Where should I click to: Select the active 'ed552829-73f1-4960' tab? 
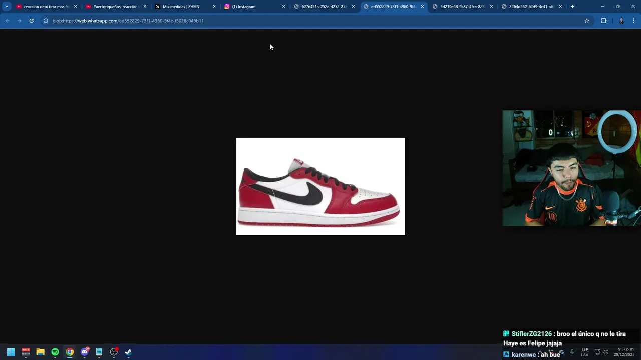coord(393,7)
